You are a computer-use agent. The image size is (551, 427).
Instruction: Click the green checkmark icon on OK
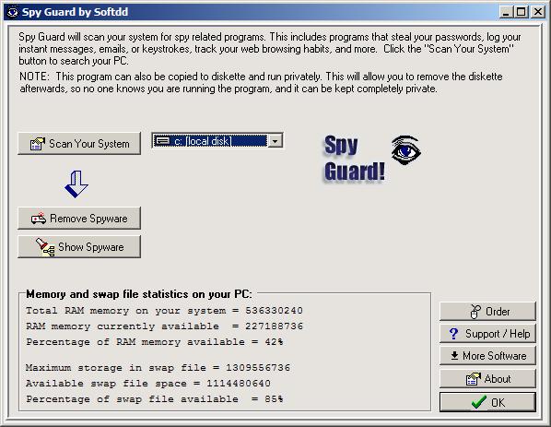478,402
